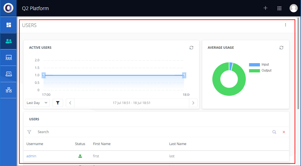Open the admin username link
Screen dimensions: 301x166
click(31, 156)
